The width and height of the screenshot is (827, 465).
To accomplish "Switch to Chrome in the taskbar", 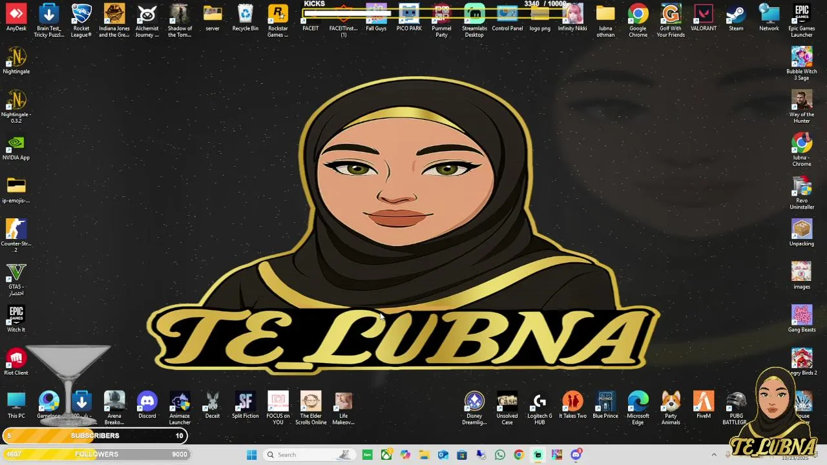I will pyautogui.click(x=518, y=455).
